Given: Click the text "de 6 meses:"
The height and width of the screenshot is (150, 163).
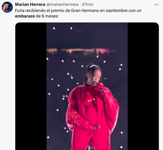Looking at the screenshot, I should 47,16.
